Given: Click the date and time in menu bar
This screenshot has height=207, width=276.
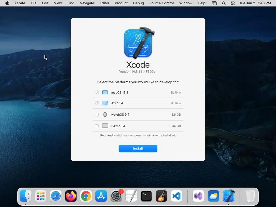Looking at the screenshot, I should coord(255,3).
